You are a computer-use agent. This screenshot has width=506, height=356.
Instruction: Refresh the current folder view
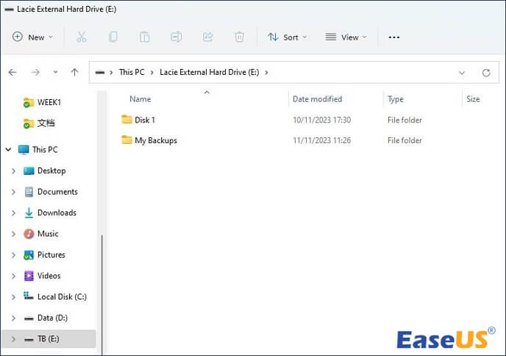click(x=485, y=73)
